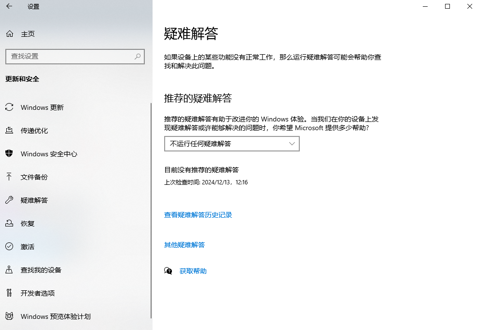The image size is (478, 330).
Task: Open the 其他疑难解答 link
Action: click(185, 245)
